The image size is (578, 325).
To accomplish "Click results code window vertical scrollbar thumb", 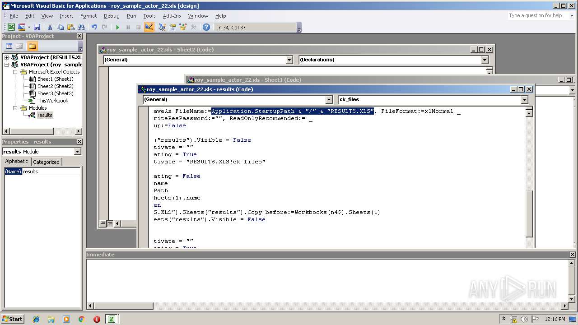I will [x=529, y=213].
